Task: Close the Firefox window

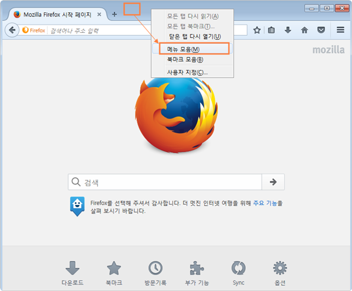Action: pos(342,8)
